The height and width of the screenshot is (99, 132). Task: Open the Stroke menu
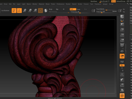coord(80,4)
